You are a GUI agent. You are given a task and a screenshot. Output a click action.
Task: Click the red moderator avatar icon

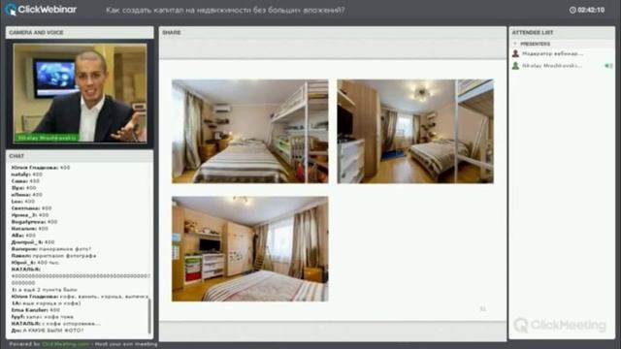tap(515, 53)
